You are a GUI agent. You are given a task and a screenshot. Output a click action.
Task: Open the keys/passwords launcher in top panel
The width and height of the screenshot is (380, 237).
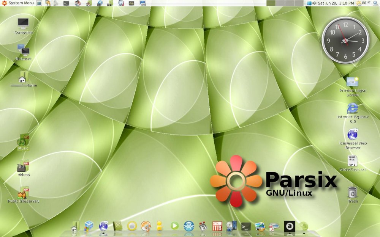[48, 3]
